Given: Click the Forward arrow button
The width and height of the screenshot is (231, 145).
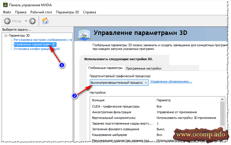Looking at the screenshot, I should (32, 21).
